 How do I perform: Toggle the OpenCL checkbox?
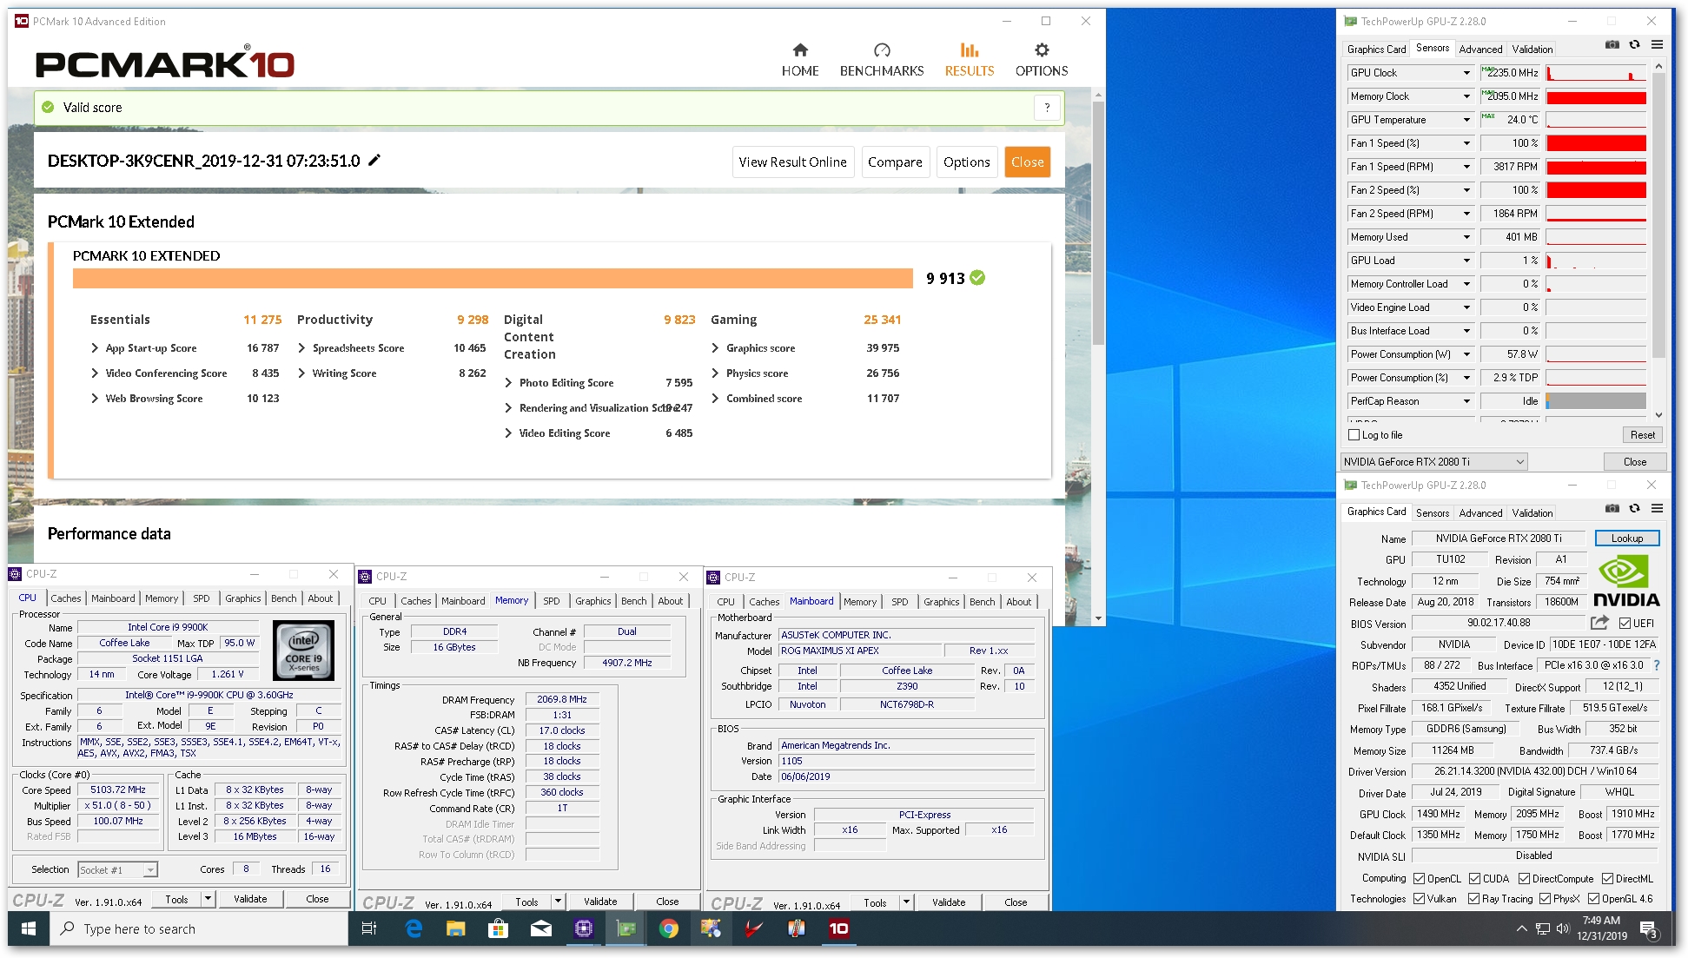1419,878
